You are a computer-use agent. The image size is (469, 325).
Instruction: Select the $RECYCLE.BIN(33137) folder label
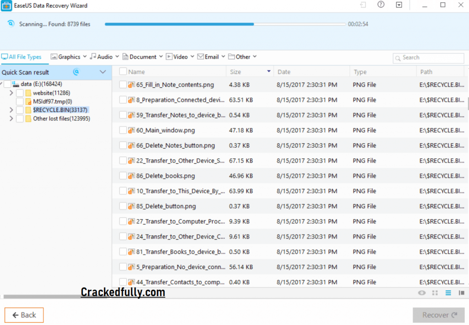click(60, 110)
